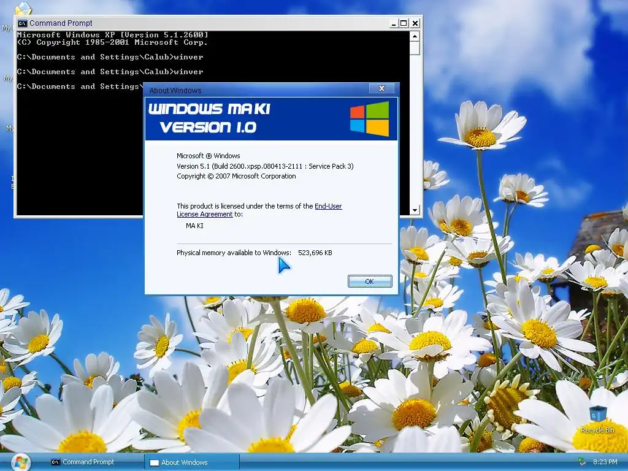Viewport: 628px width, 471px height.
Task: Click the Command Prompt title bar icon
Action: click(x=23, y=23)
